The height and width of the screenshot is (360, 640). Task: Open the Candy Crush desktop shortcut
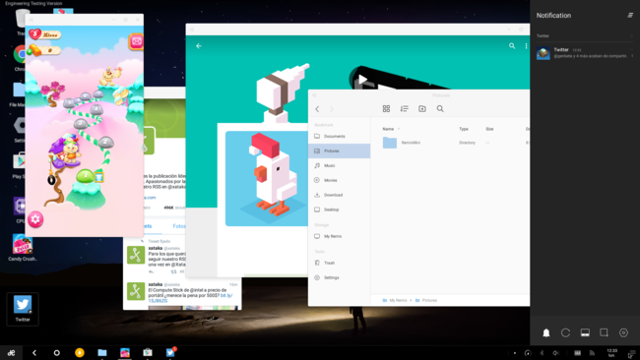pos(23,248)
